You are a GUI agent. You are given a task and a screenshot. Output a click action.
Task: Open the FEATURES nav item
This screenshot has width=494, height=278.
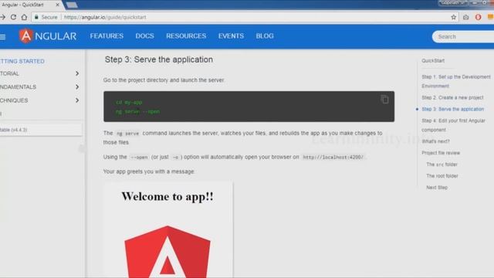click(107, 36)
